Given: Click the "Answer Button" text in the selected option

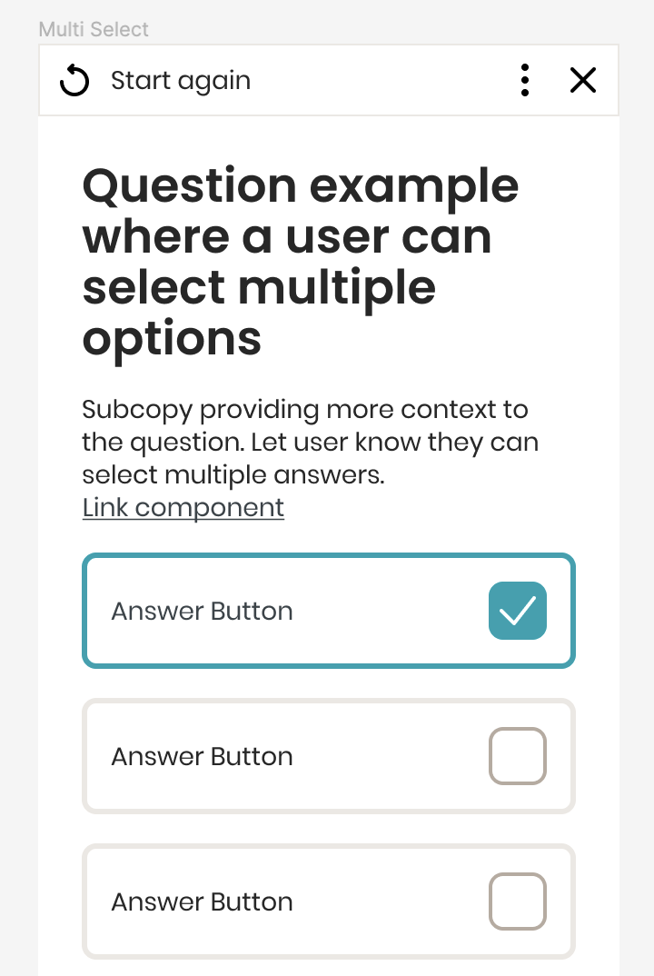Looking at the screenshot, I should (202, 611).
